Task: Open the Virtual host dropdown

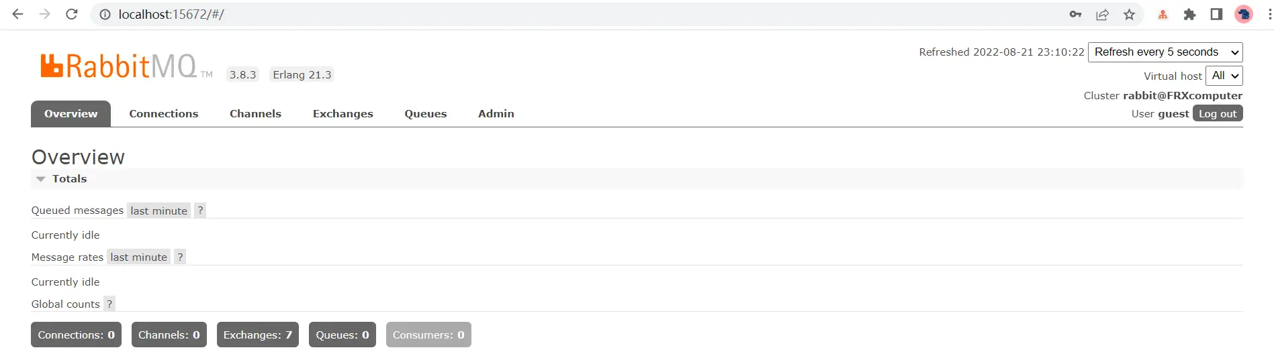Action: 1224,76
